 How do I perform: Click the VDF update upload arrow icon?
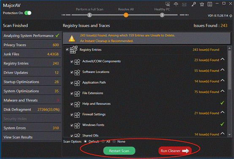pos(231,16)
